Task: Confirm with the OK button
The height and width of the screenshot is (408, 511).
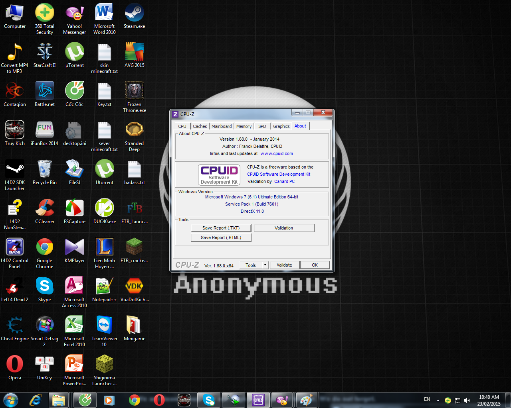Action: pyautogui.click(x=315, y=265)
